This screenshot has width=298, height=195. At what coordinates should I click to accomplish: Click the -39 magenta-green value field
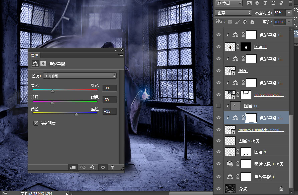[x=110, y=100]
